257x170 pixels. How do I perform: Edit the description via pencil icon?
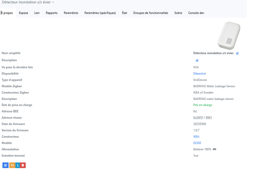197,60
